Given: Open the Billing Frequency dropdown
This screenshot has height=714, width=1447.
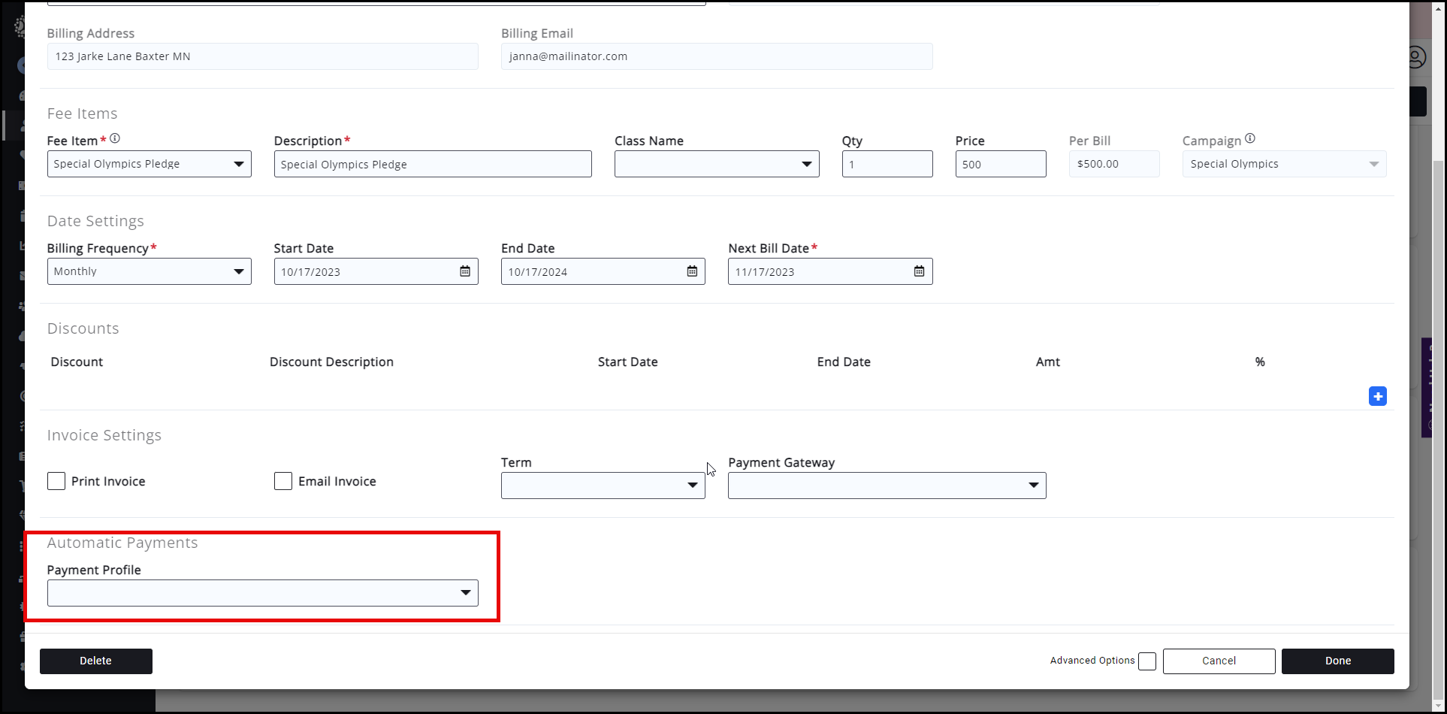Looking at the screenshot, I should point(149,271).
